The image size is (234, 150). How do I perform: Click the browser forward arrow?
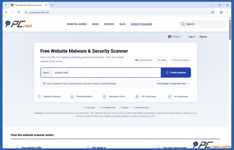tap(12, 12)
